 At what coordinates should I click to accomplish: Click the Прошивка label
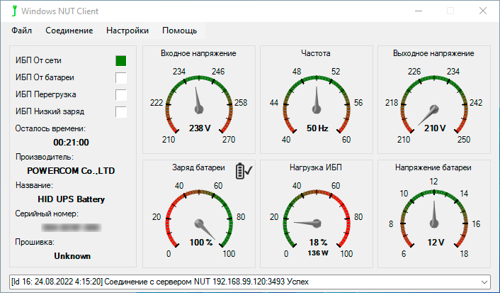[x=35, y=242]
